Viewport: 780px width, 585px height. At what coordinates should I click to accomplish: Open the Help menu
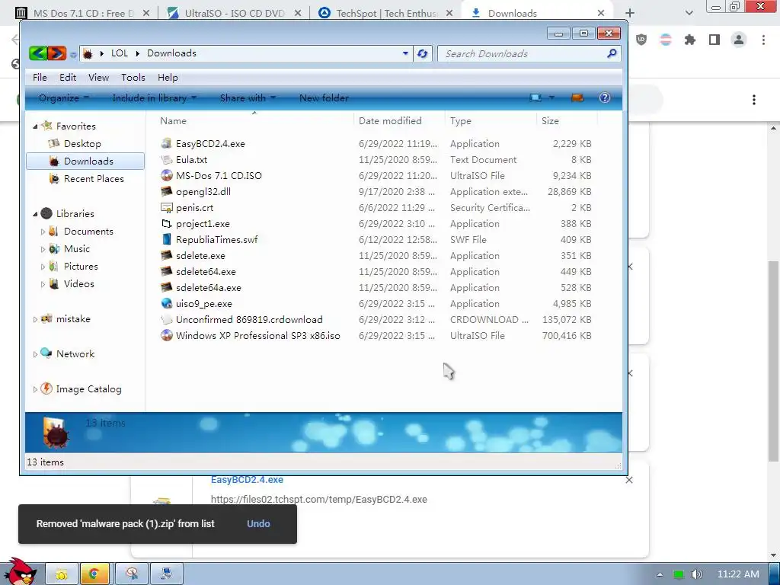tap(168, 77)
